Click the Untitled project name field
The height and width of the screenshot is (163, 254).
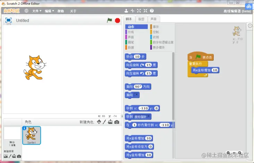23,20
